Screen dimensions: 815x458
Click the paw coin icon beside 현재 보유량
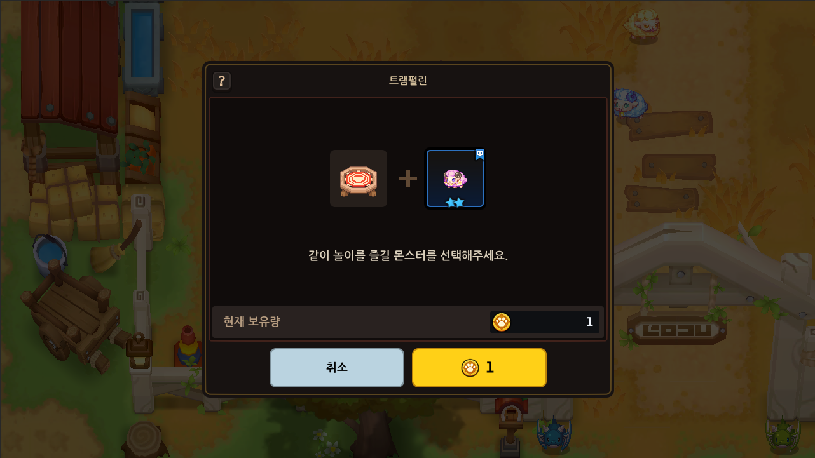[502, 322]
